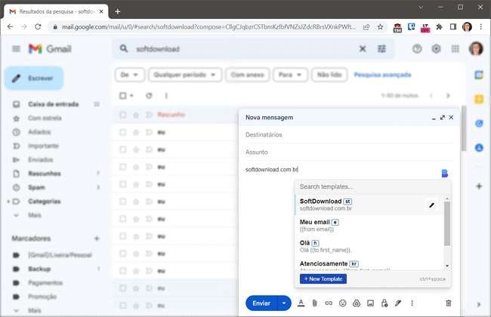Insert a photo into the message

coord(370,303)
